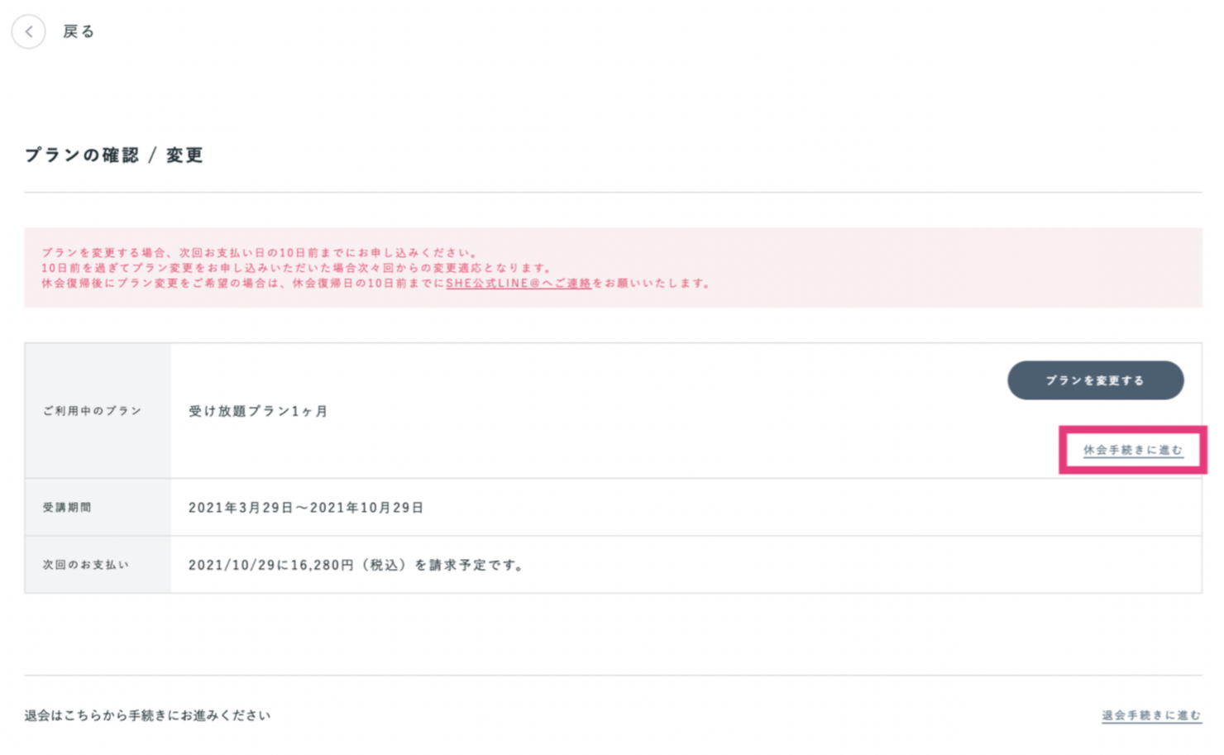Click the 受講期間 row label
1224x755 pixels.
click(x=68, y=508)
